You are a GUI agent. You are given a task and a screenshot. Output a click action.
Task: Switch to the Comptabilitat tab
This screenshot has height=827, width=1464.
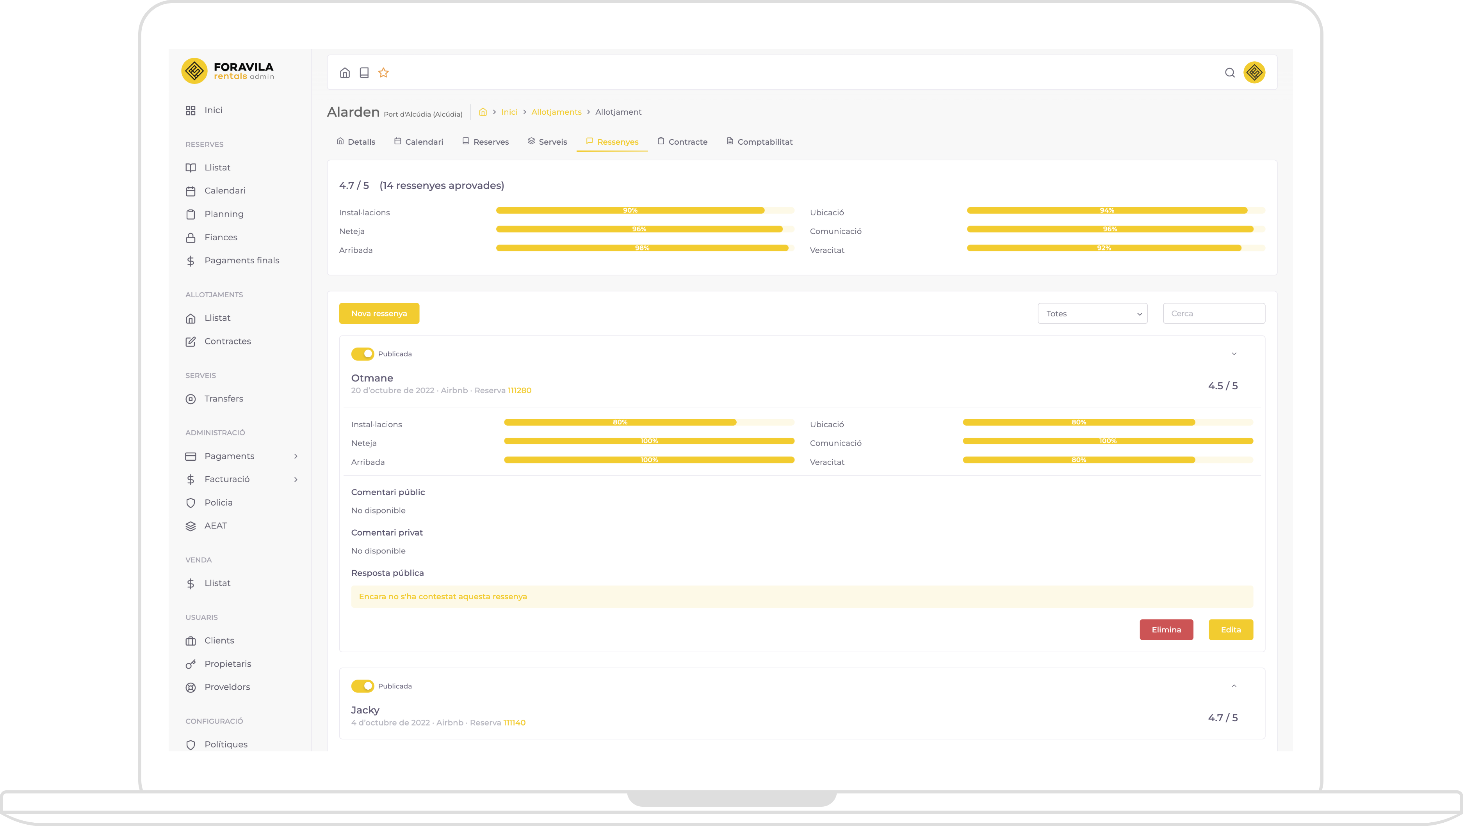coord(759,142)
